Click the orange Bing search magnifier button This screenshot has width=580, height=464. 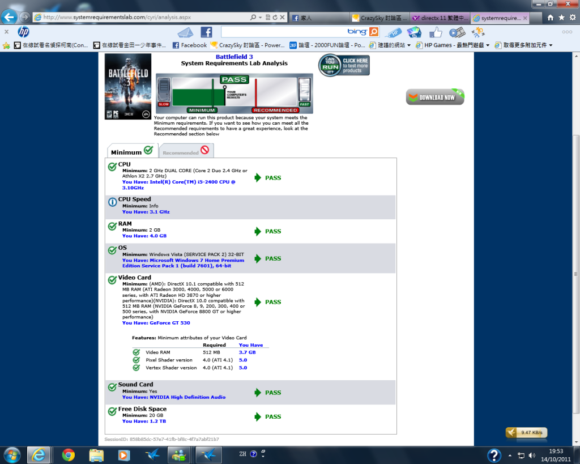click(374, 32)
